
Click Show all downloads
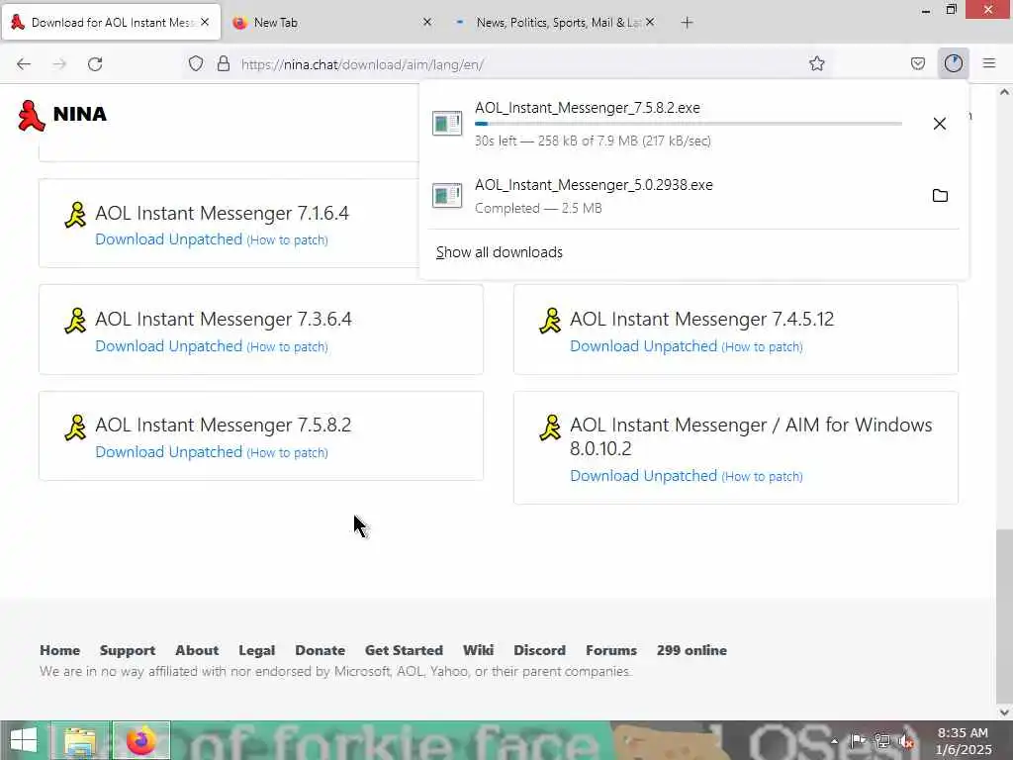(500, 252)
